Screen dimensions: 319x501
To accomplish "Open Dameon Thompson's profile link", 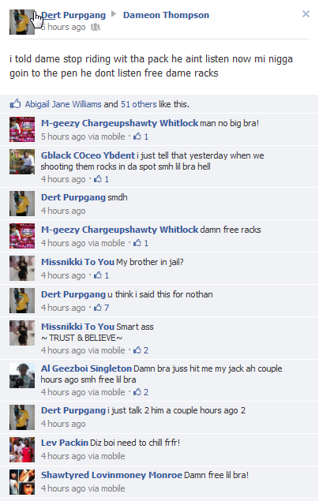I will [x=167, y=15].
